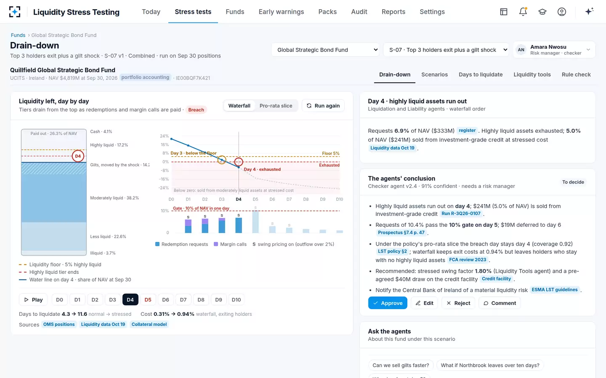
Task: Open the Credit facility citation
Action: click(x=497, y=279)
